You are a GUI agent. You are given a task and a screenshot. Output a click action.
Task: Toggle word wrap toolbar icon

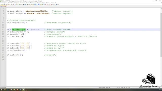35,5
